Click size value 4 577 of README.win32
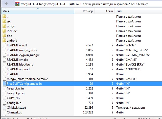The image size is (162, 119). [89, 45]
